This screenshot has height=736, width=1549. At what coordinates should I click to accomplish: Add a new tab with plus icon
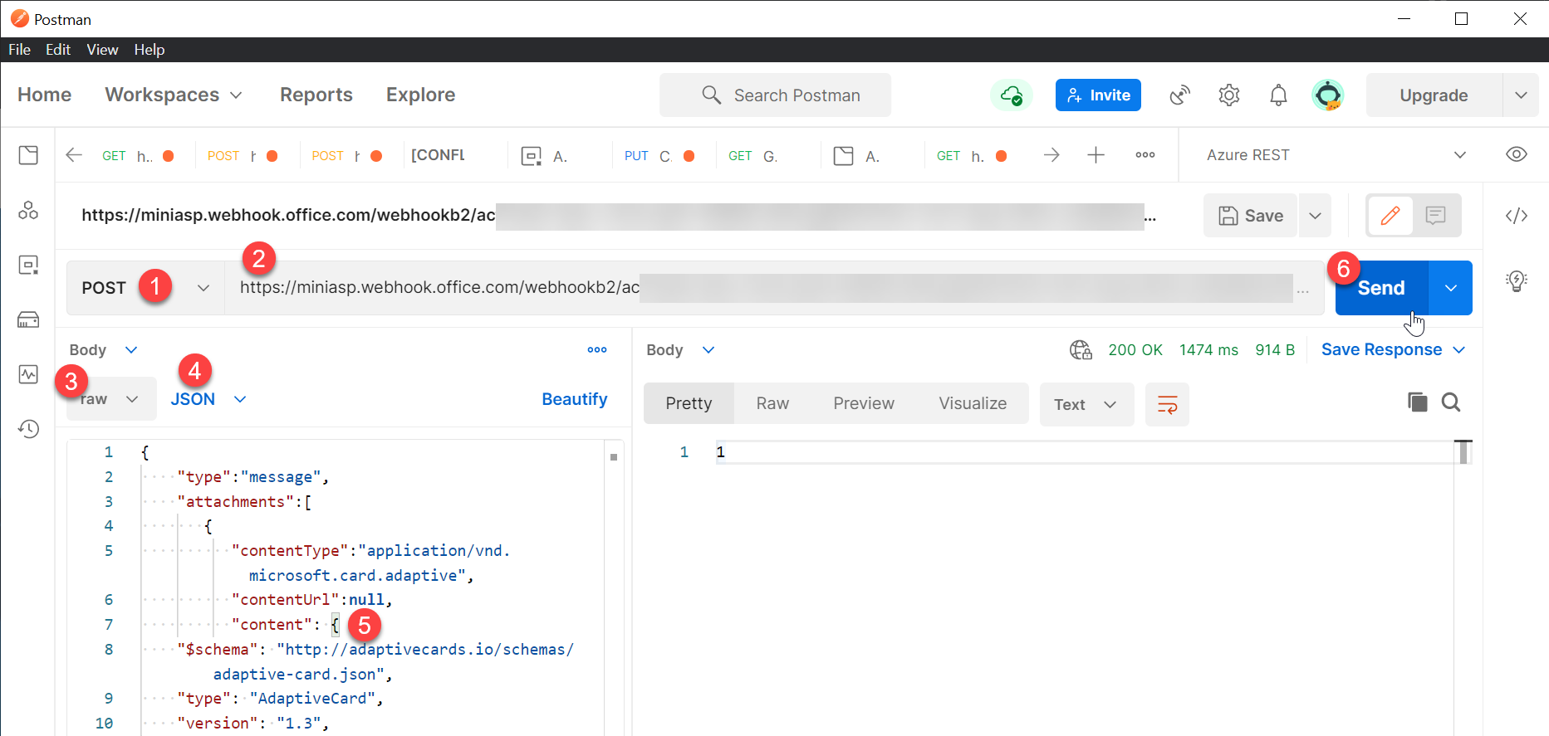[x=1096, y=155]
